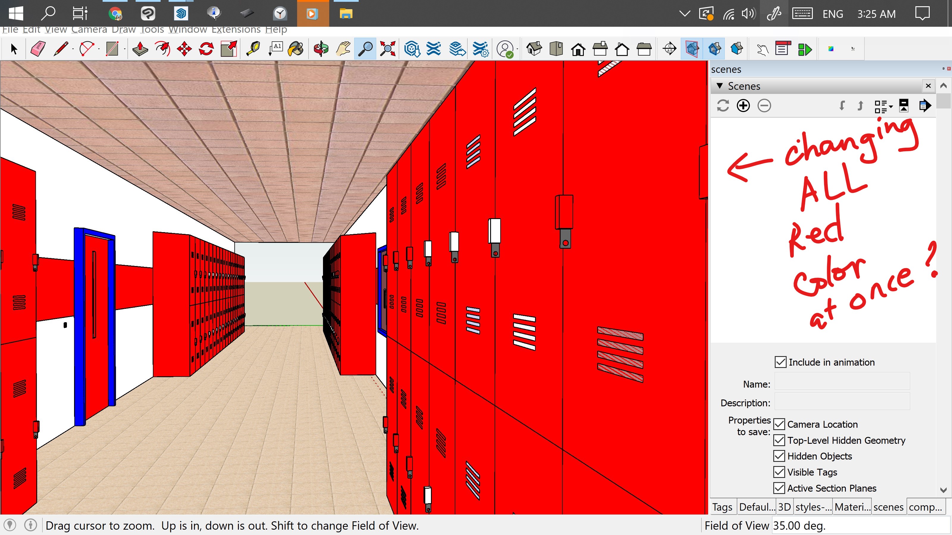Expand the Windows system tray hidden icons

[684, 14]
